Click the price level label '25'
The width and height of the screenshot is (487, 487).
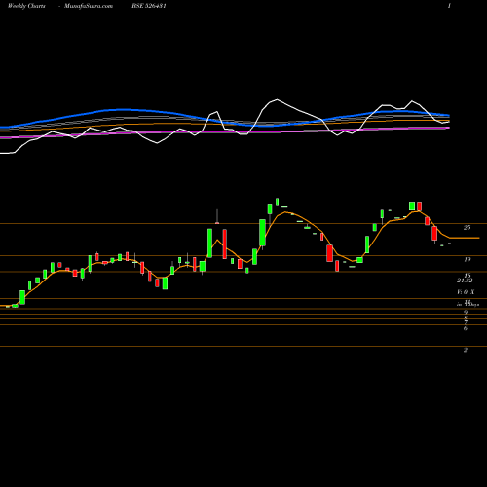(x=467, y=227)
